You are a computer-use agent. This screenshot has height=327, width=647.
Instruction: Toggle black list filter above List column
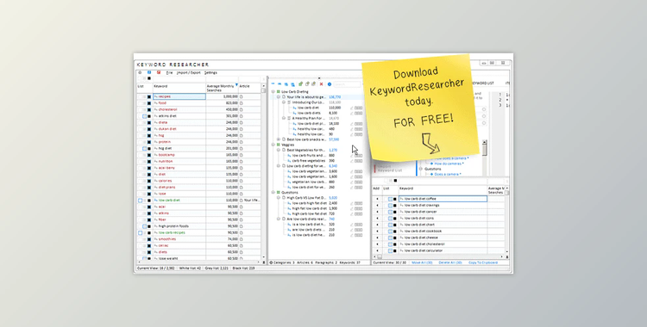(x=149, y=78)
